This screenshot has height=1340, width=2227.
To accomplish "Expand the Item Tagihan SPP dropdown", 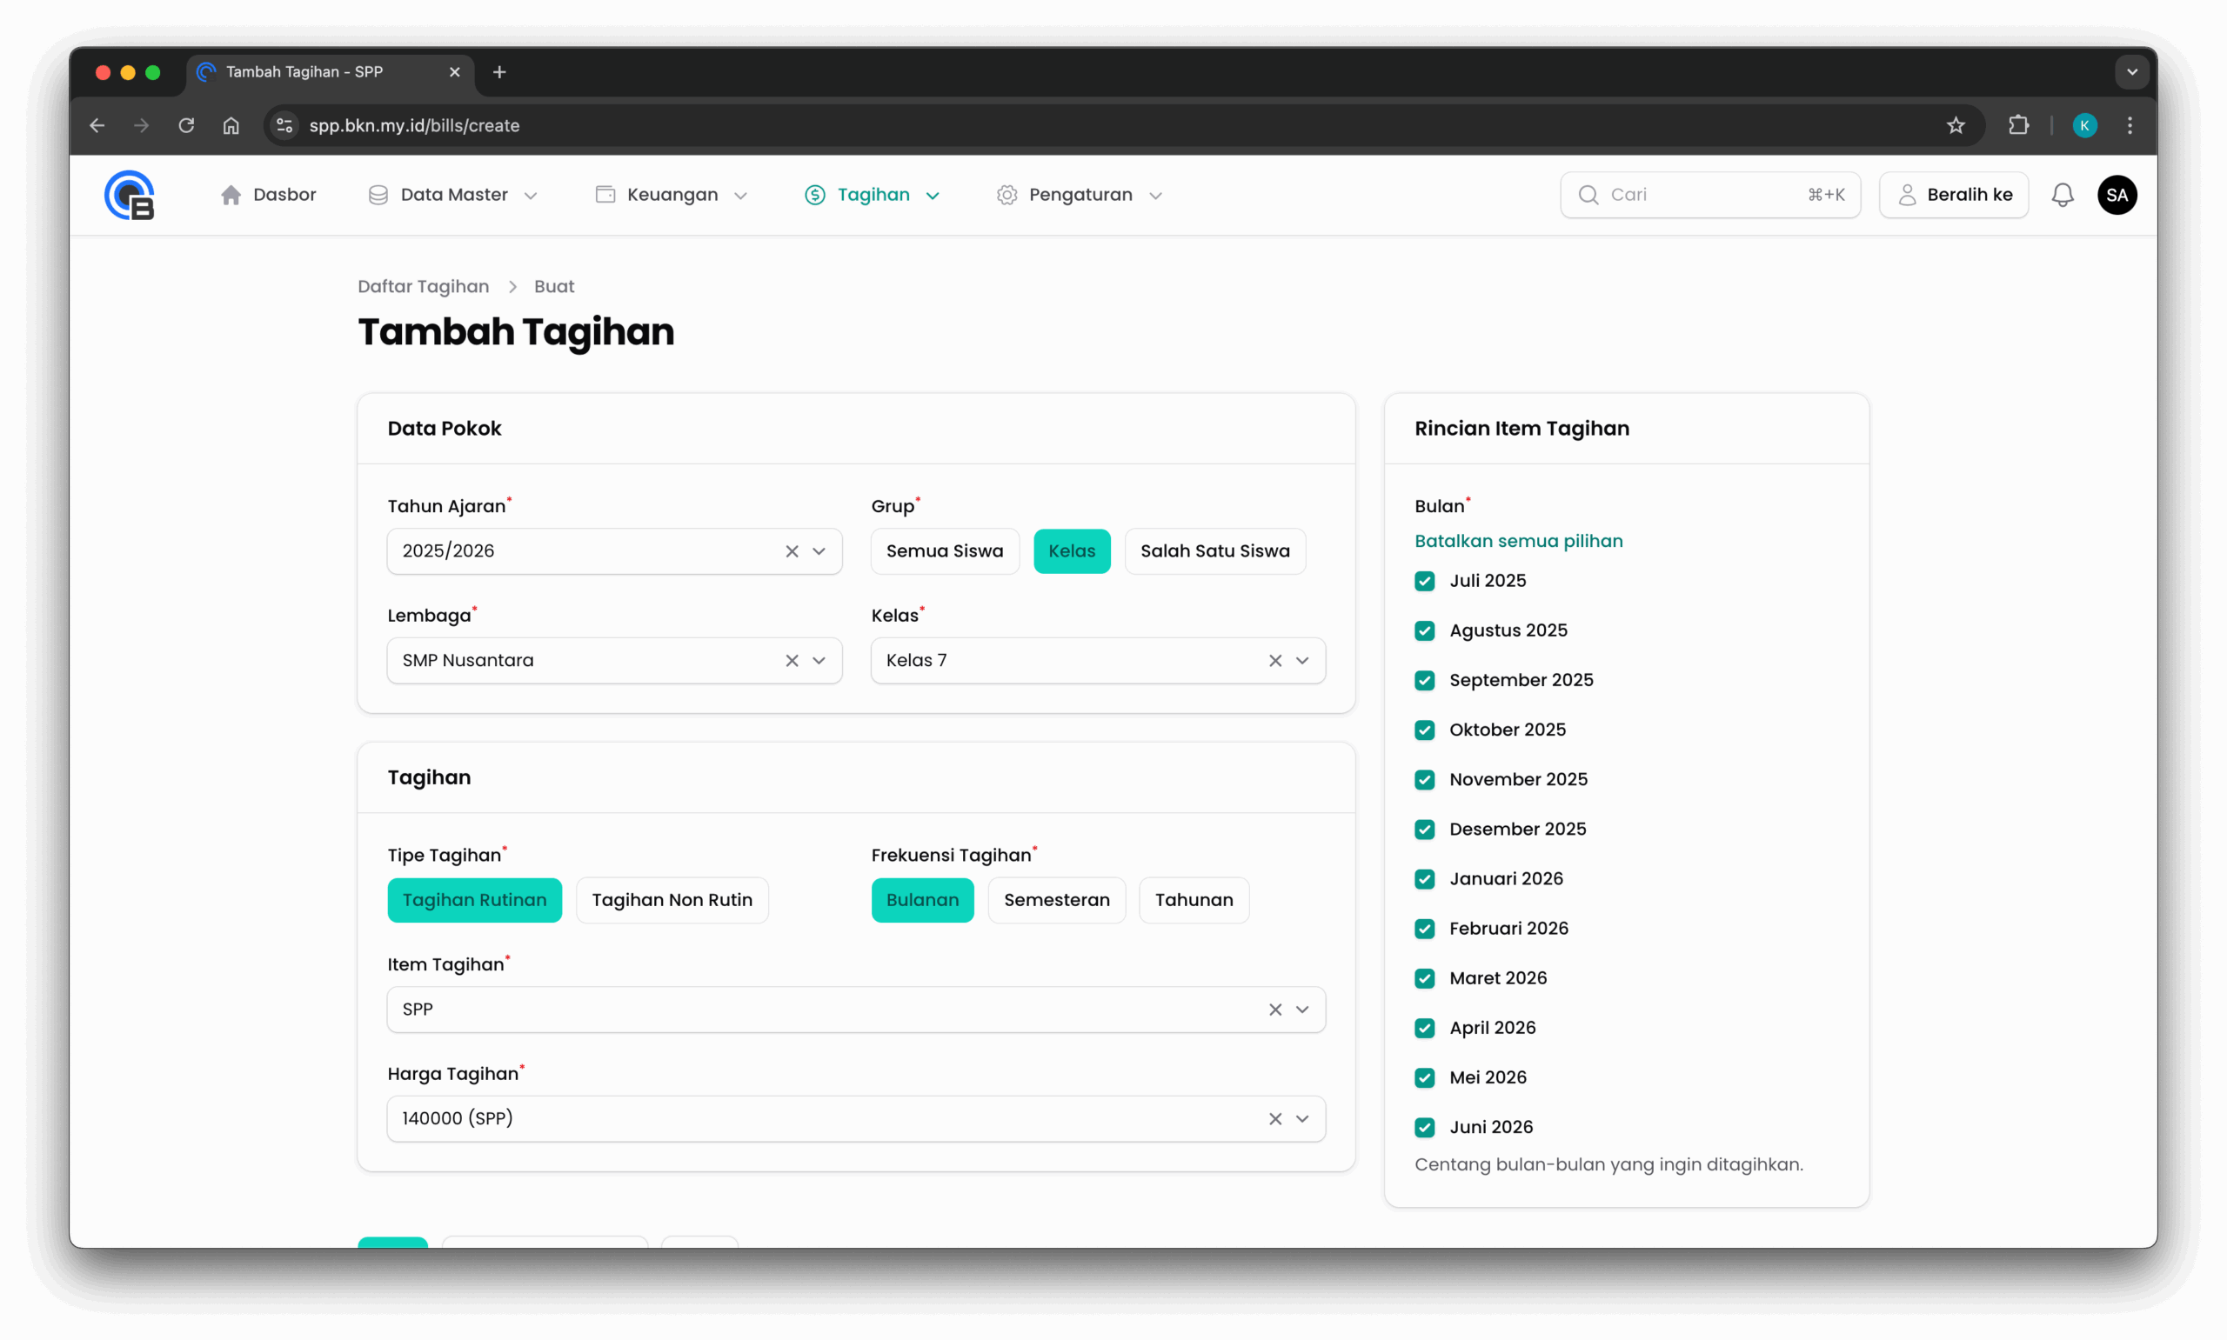I will pyautogui.click(x=1301, y=1010).
